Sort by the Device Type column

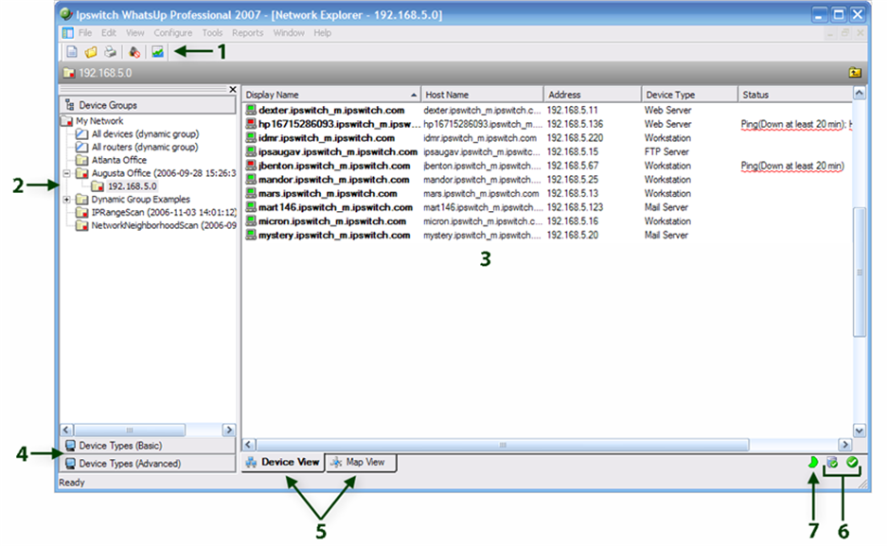pyautogui.click(x=689, y=95)
